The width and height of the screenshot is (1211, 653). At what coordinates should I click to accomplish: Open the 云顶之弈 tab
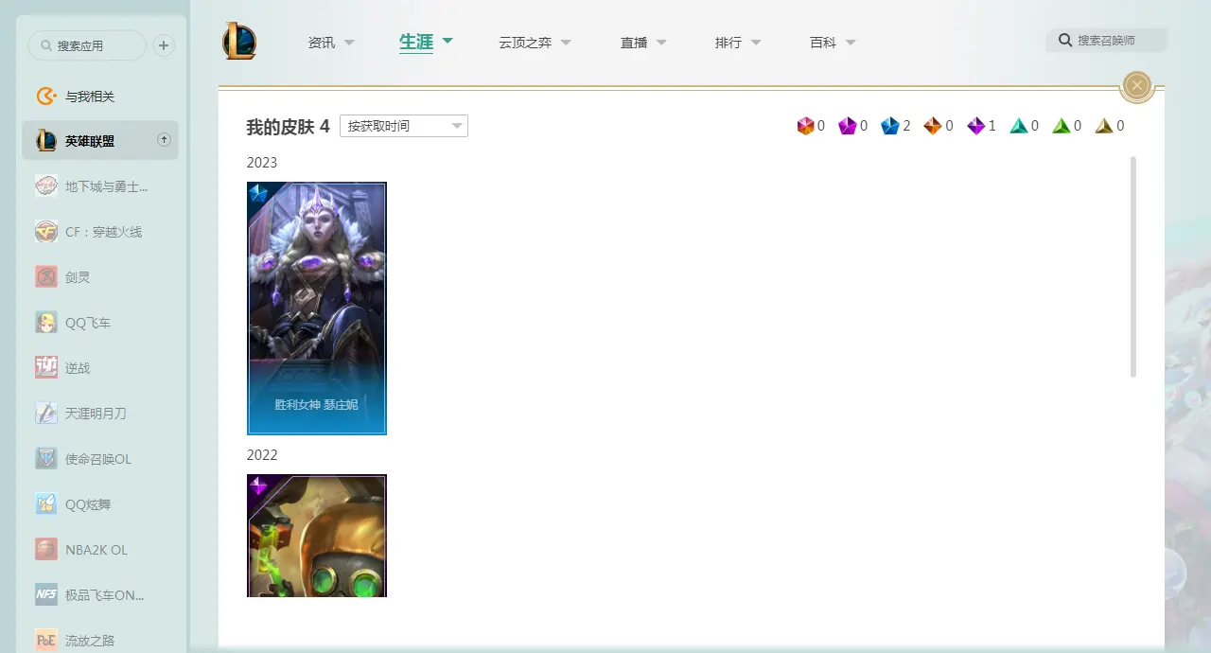[525, 43]
